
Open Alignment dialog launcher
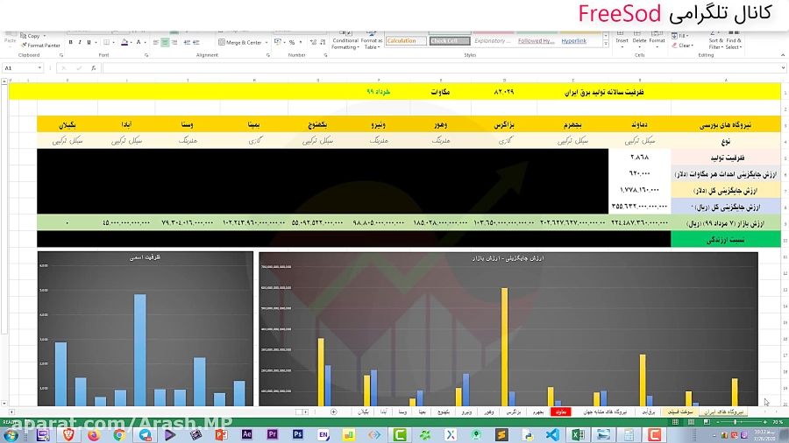click(x=267, y=55)
